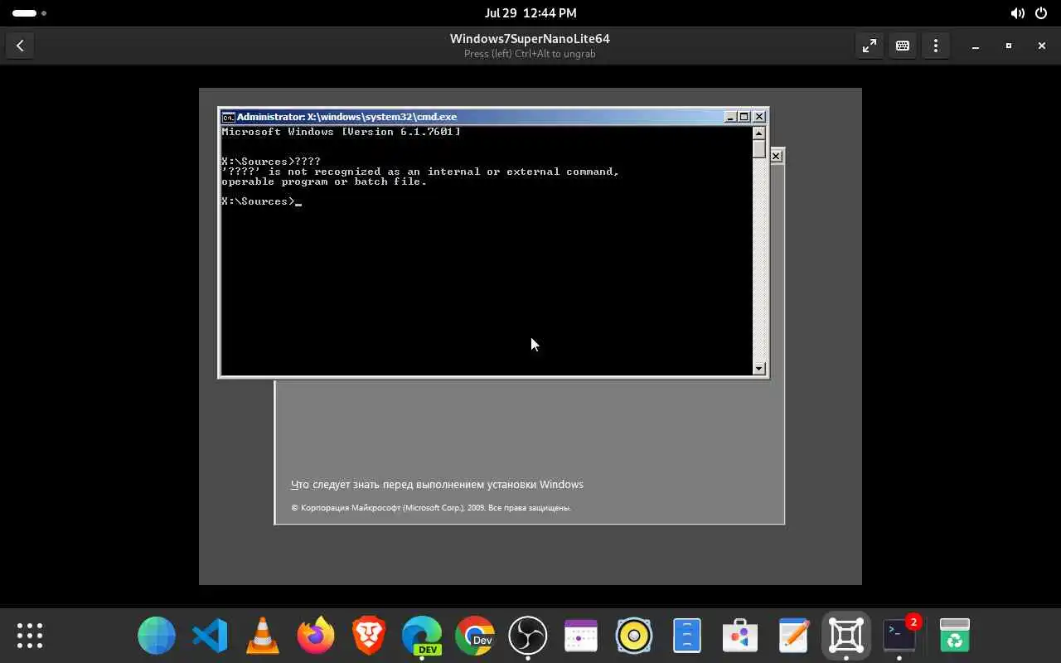The height and width of the screenshot is (663, 1061).
Task: Click the 'Windows7SuperNanoLite64' window title
Action: click(530, 38)
